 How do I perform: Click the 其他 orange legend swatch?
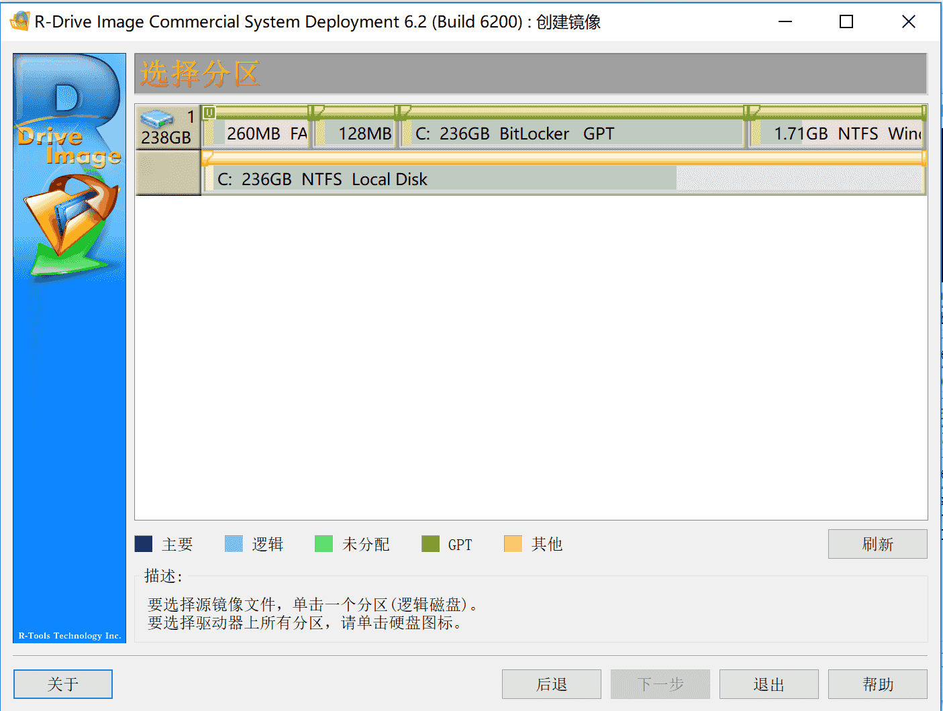pyautogui.click(x=513, y=543)
